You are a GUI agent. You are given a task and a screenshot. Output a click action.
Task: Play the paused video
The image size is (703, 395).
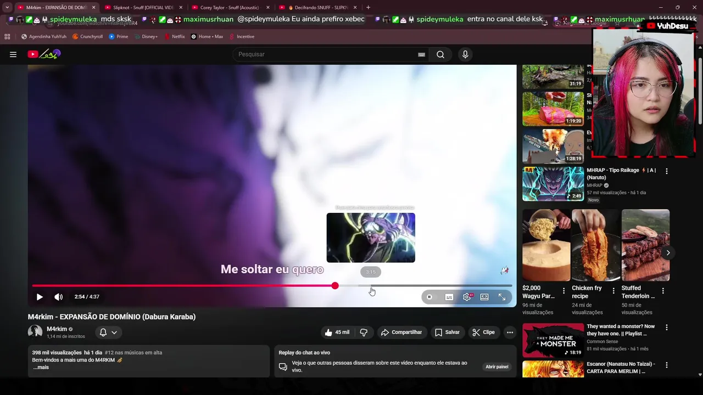click(40, 297)
